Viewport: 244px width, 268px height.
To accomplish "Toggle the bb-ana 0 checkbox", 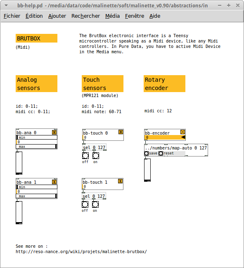I will point(54,132).
